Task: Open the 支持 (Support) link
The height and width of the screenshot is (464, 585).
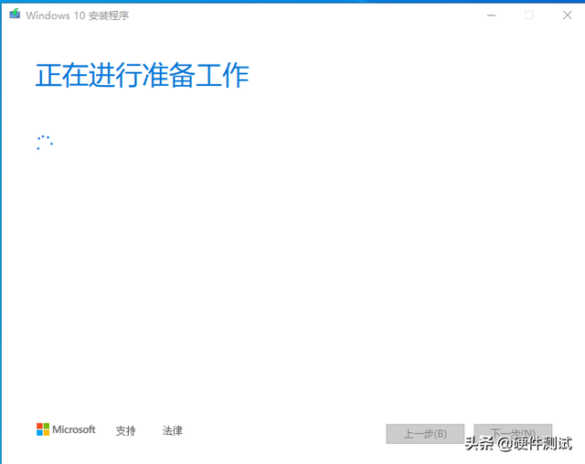Action: 125,430
